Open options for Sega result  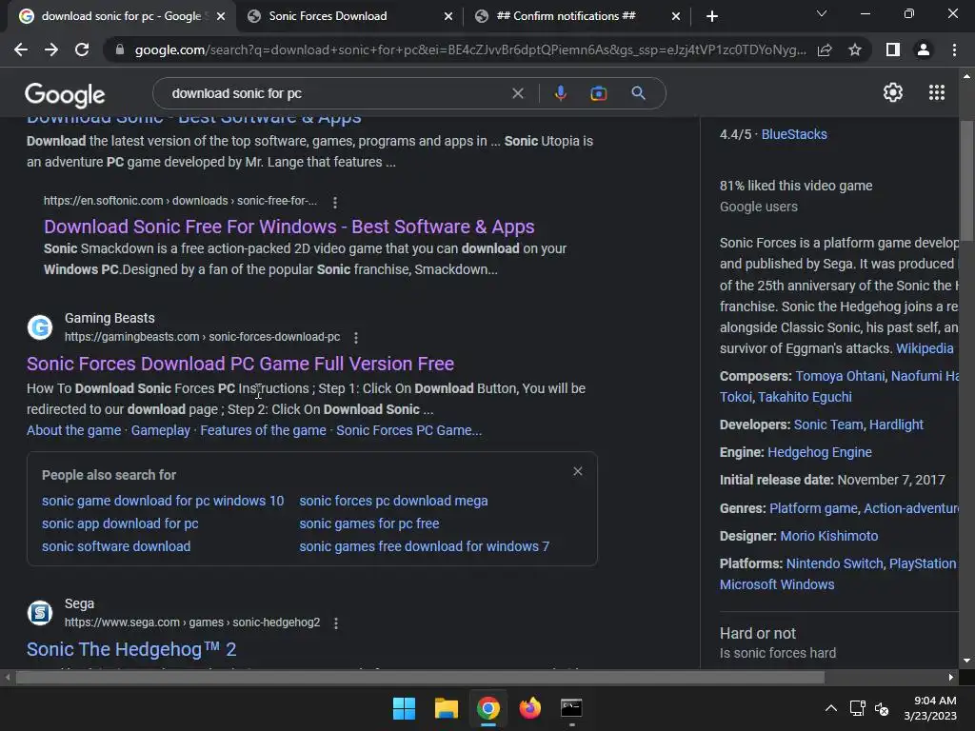click(x=336, y=622)
